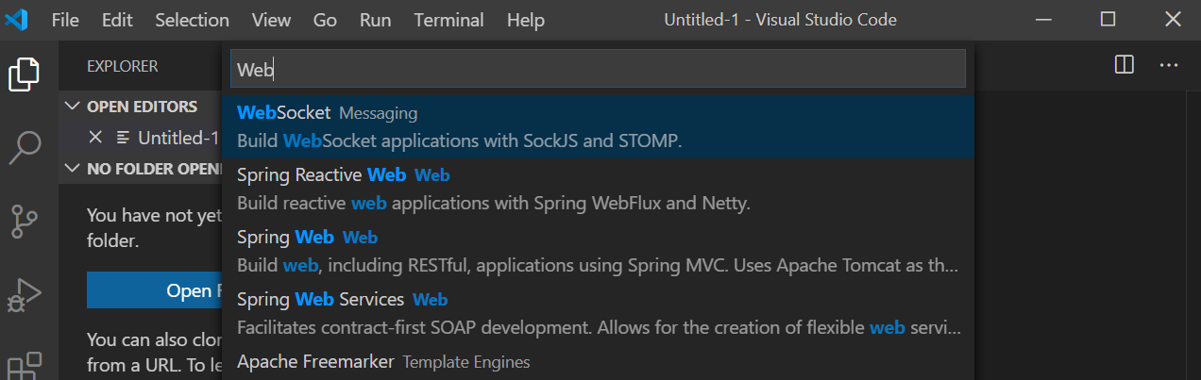Open the Search view icon
Viewport: 1201px width, 380px height.
(x=25, y=147)
